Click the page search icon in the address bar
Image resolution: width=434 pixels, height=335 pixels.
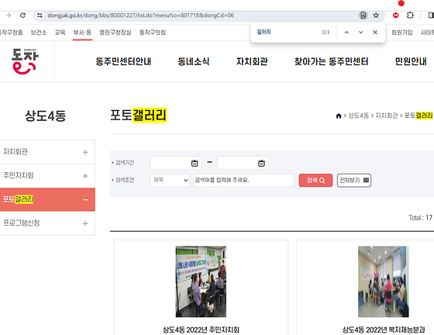(x=363, y=16)
